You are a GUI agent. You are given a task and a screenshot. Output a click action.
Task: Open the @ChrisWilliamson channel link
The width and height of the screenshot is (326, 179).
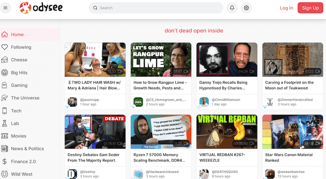click(226, 100)
